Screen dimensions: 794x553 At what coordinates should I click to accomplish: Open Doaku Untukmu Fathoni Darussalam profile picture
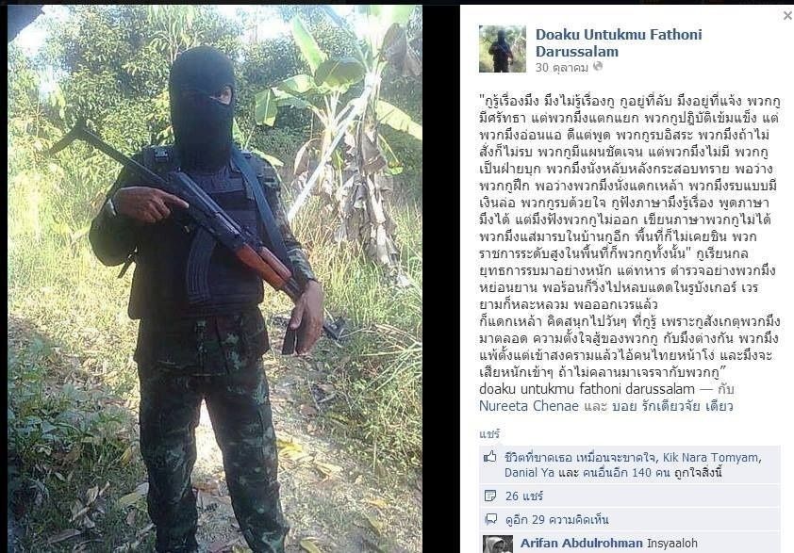click(503, 49)
